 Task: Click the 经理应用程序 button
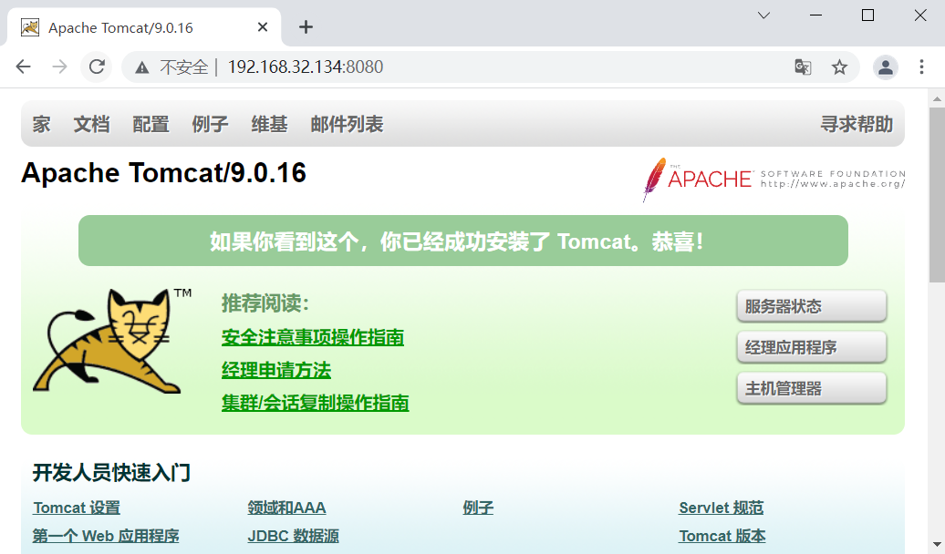[x=812, y=347]
